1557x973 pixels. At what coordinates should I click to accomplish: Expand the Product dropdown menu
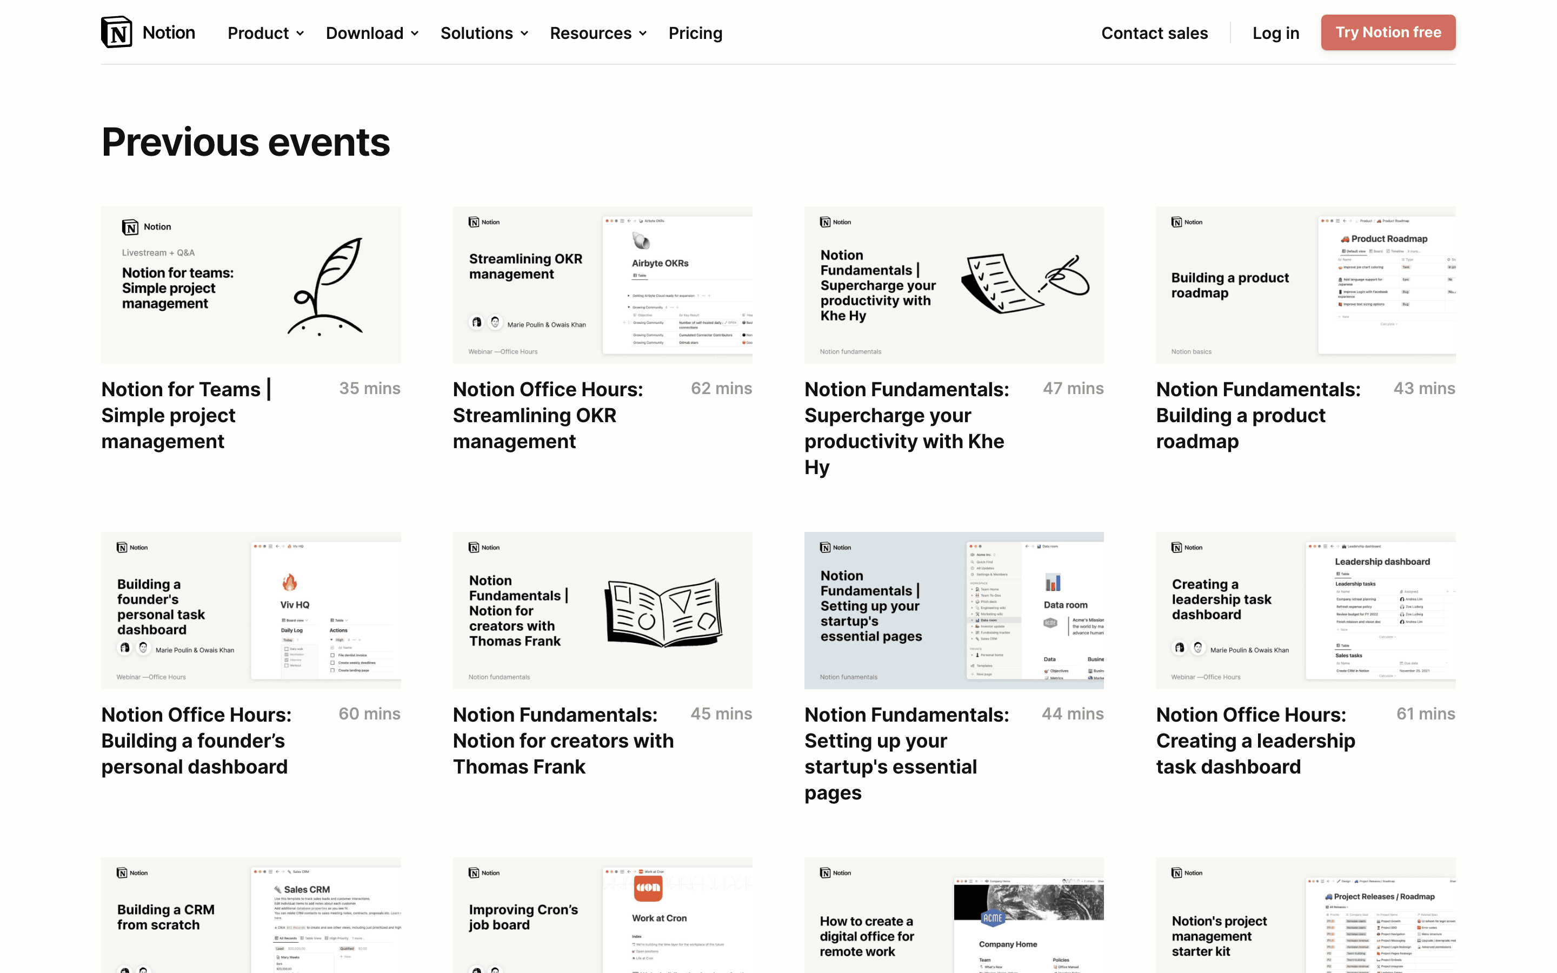265,33
